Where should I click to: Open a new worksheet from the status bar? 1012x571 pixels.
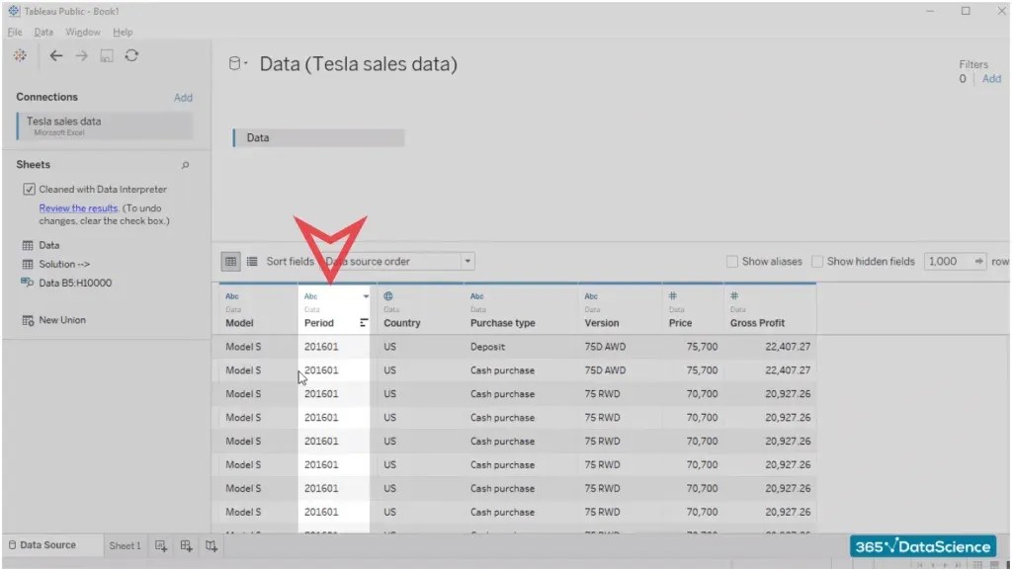[x=160, y=544]
